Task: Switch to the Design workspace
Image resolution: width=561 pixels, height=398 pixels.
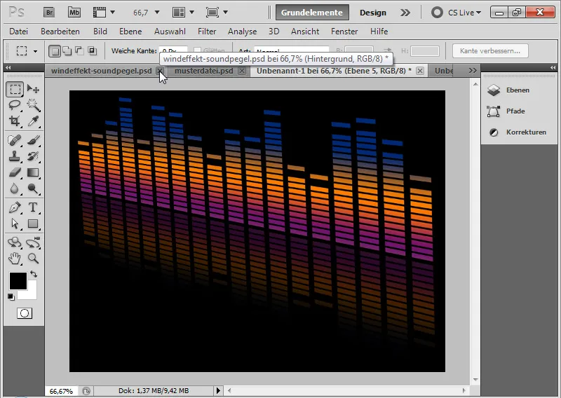Action: pyautogui.click(x=373, y=13)
